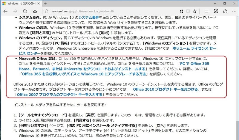Screen dimensions: 239x140
Task: Click the Microsoft Office 製品 heading text
Action: coord(38,59)
